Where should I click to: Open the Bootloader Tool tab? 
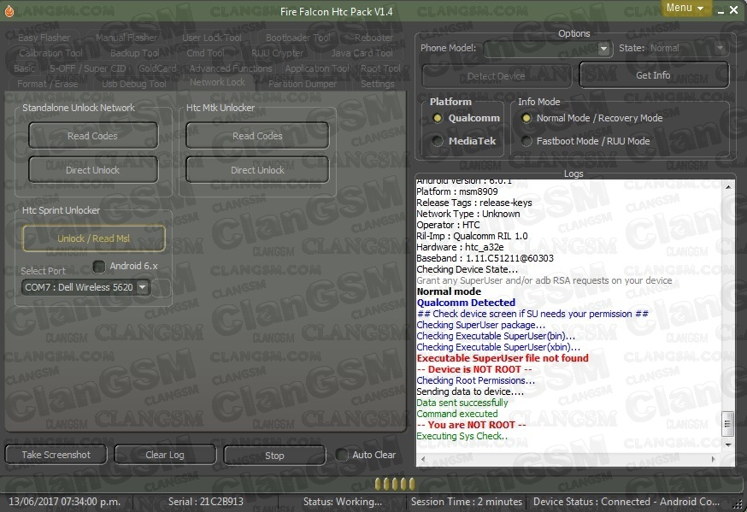coord(297,38)
